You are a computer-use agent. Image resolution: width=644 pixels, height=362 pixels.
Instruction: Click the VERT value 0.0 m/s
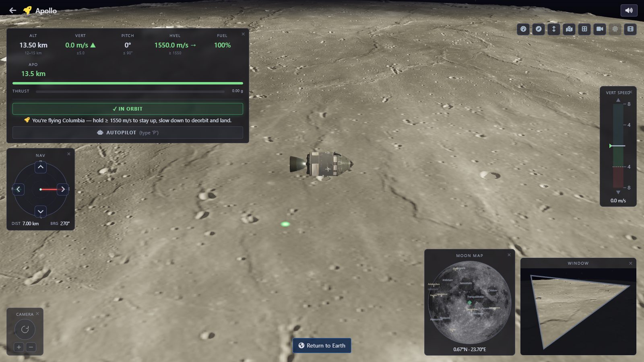tap(80, 45)
